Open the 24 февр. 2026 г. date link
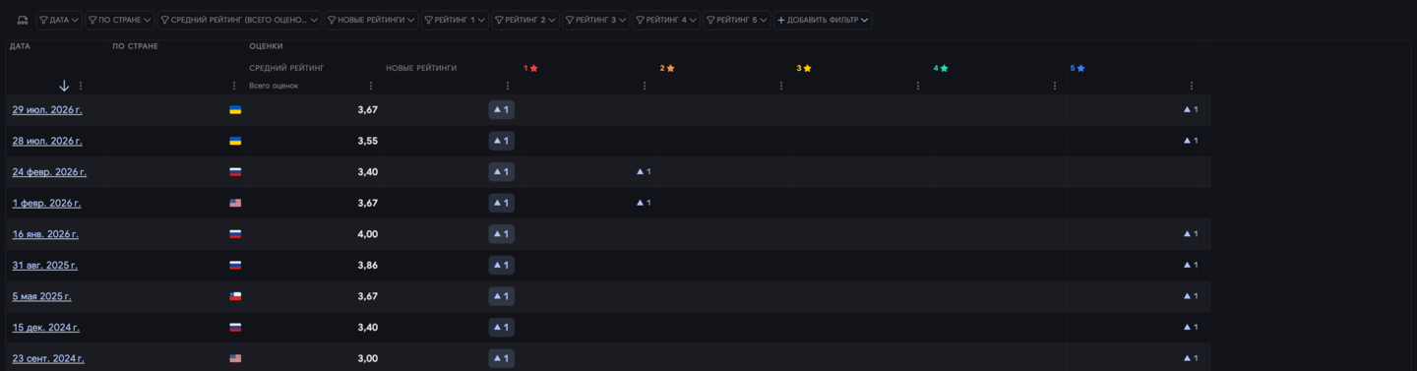 pos(49,172)
